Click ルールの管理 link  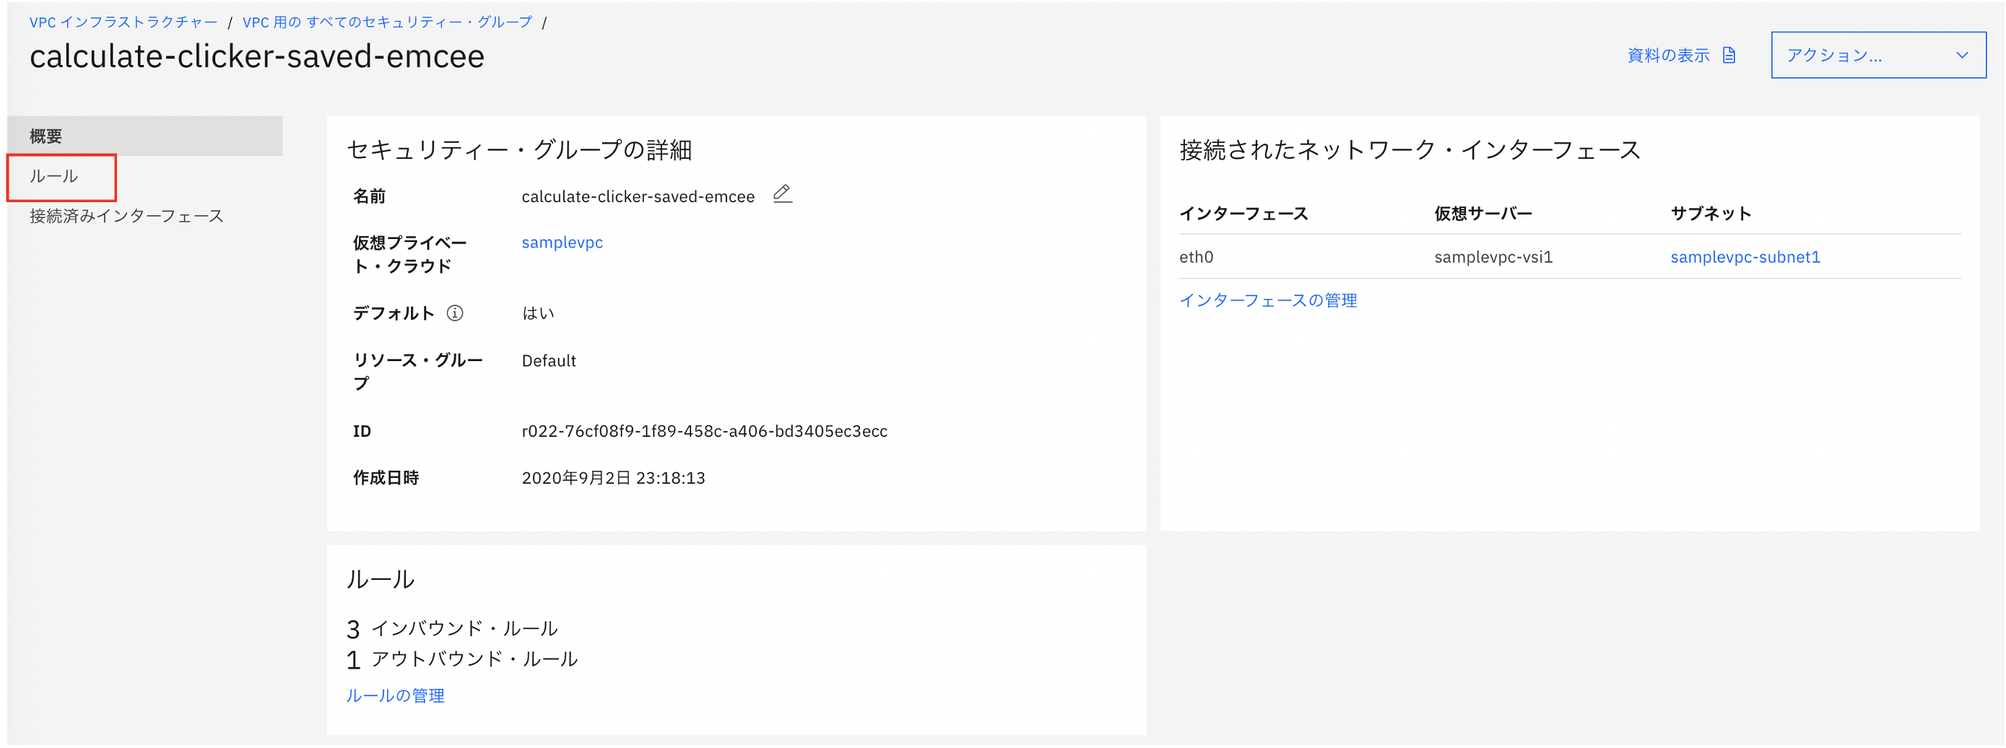tap(395, 696)
